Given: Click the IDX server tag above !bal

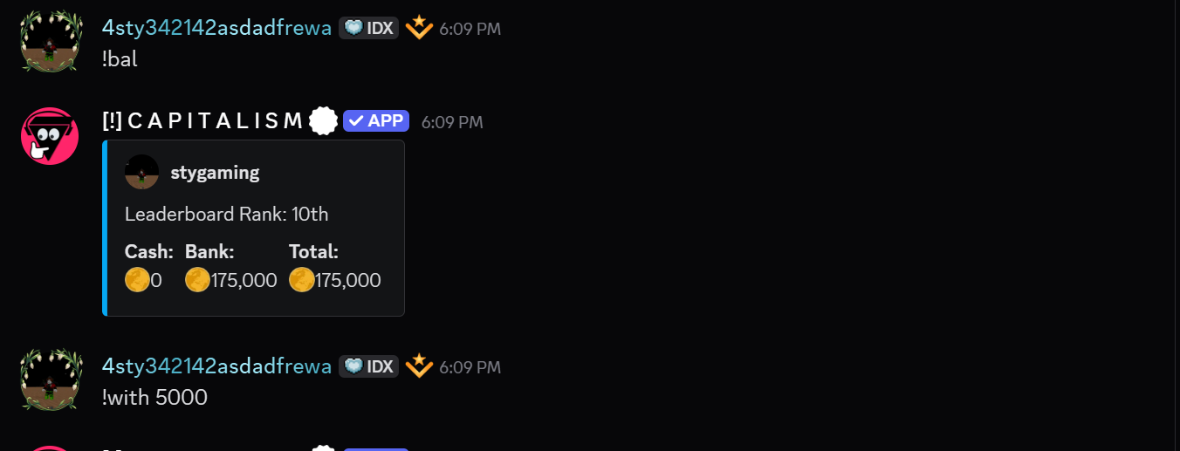Looking at the screenshot, I should [x=369, y=28].
